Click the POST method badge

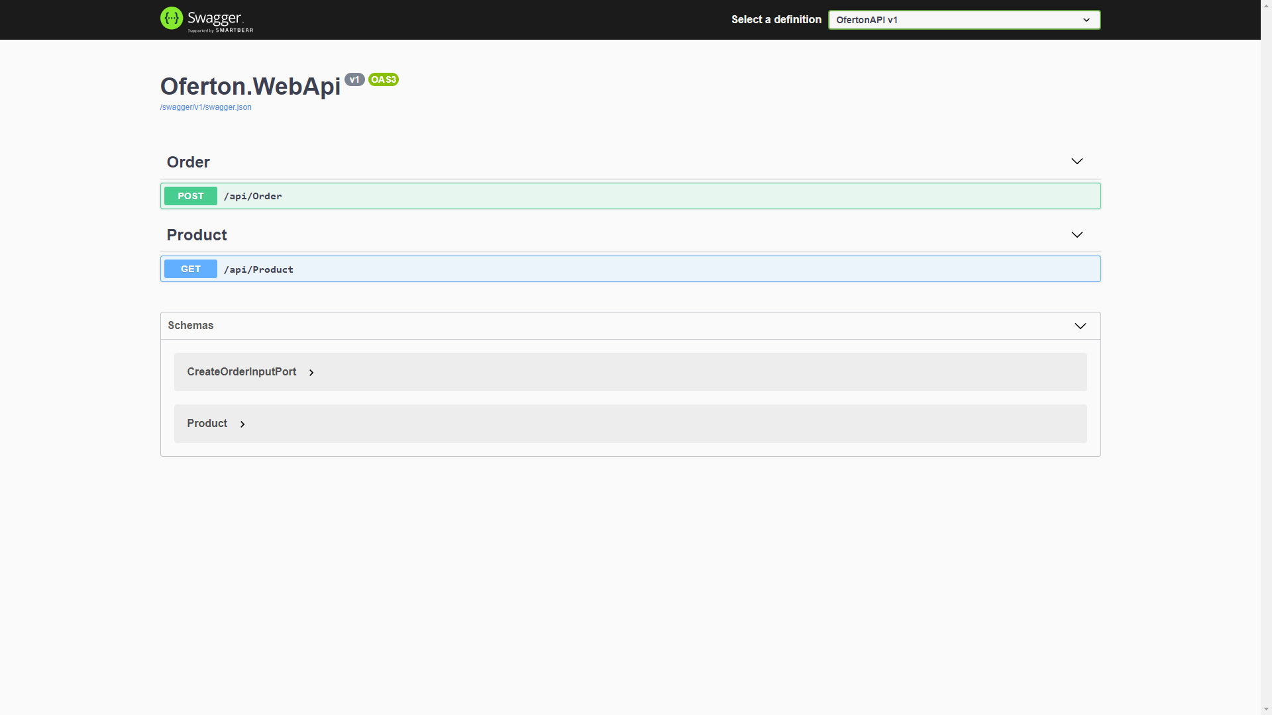click(x=190, y=195)
